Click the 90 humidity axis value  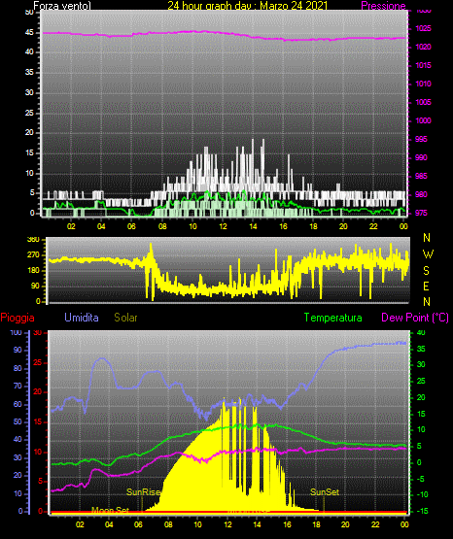pyautogui.click(x=17, y=350)
